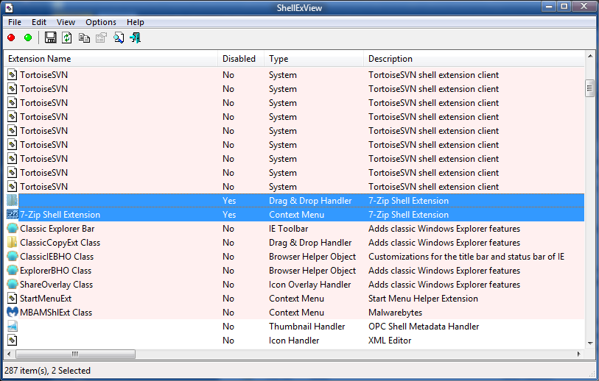
Task: Open the File menu
Action: 15,22
